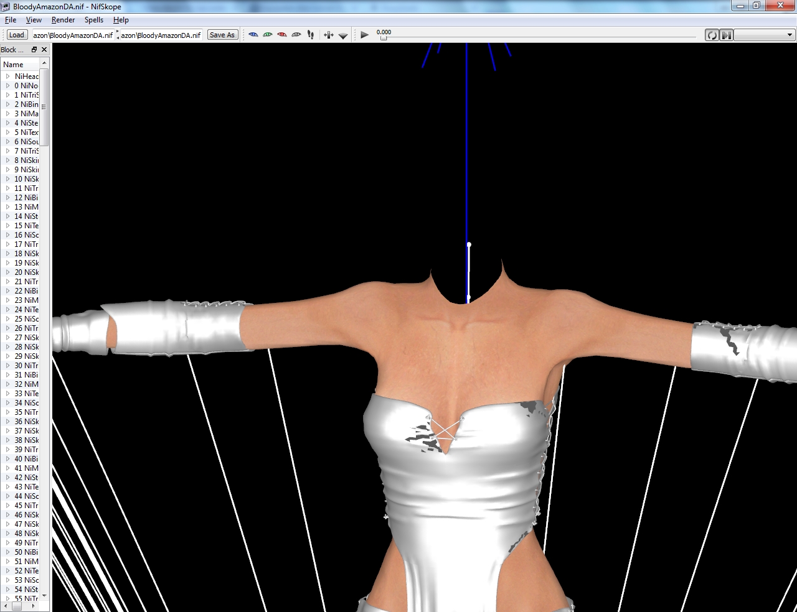Select block row 15 NiTe
The height and width of the screenshot is (612, 797).
(x=21, y=226)
